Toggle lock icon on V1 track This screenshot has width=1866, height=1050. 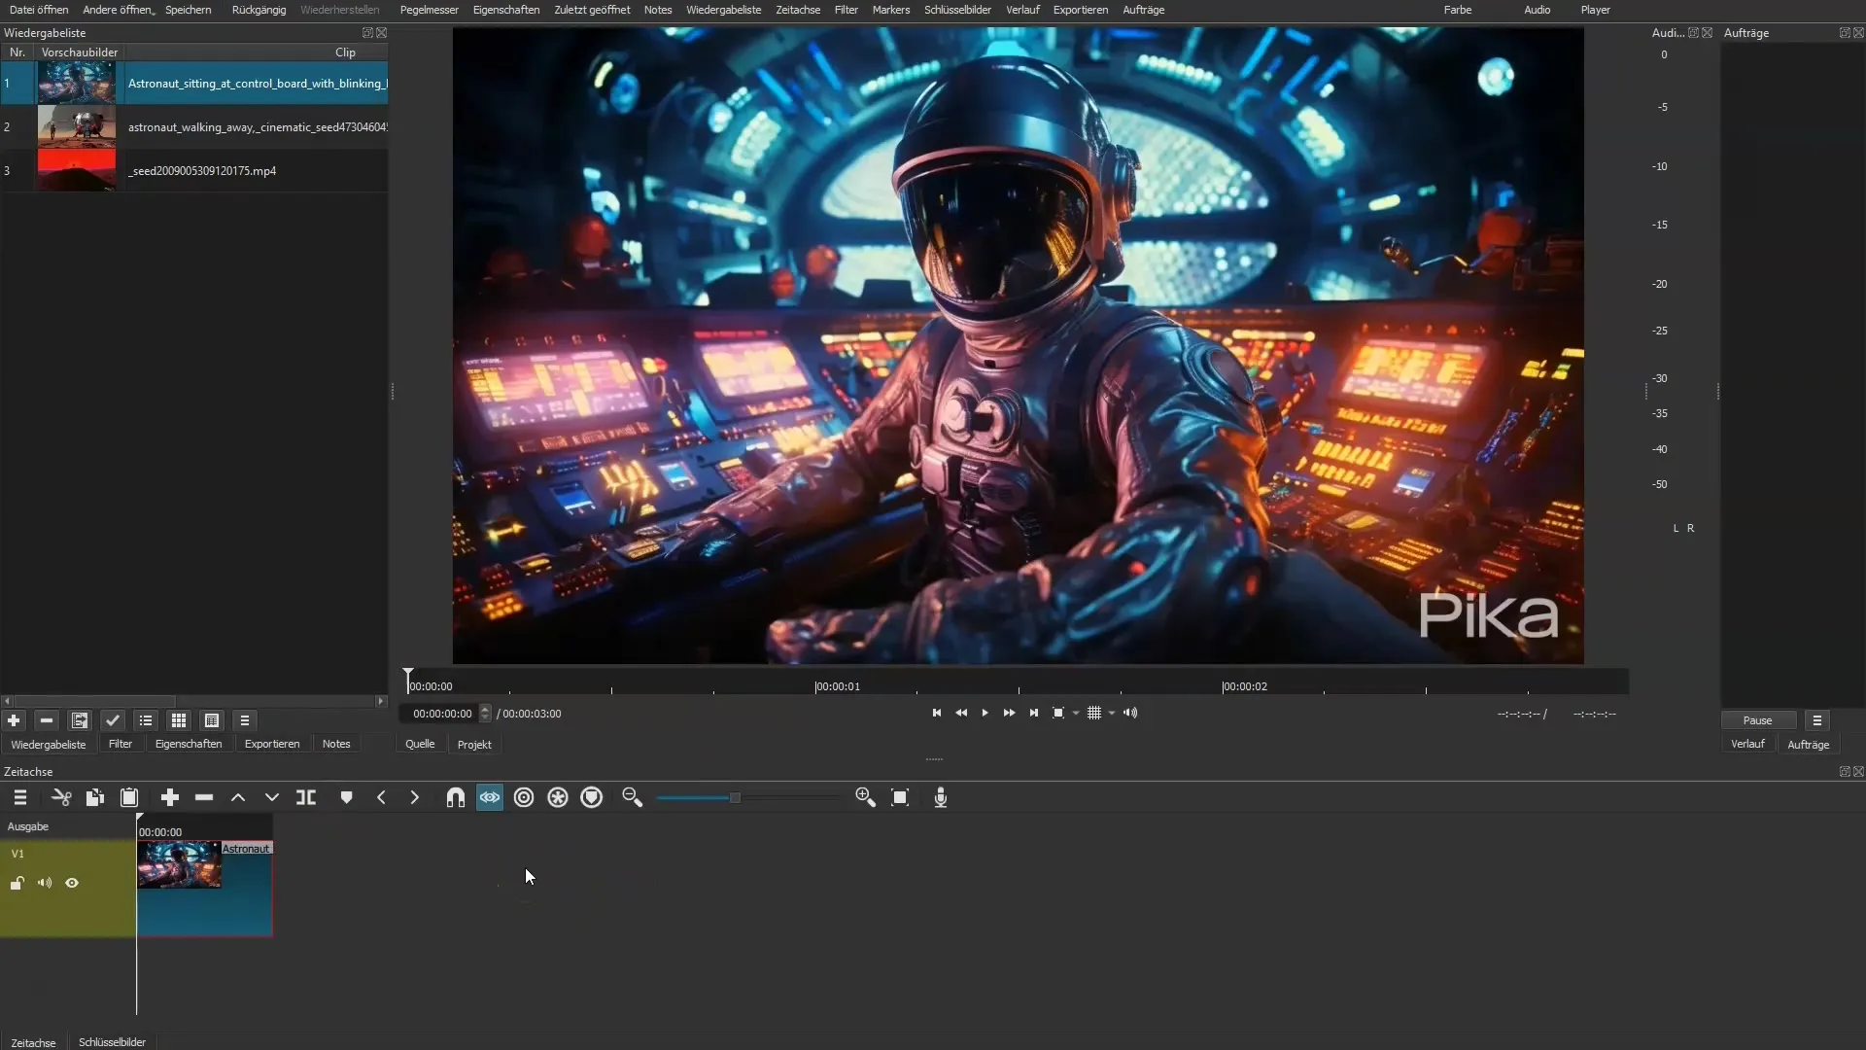(x=17, y=882)
